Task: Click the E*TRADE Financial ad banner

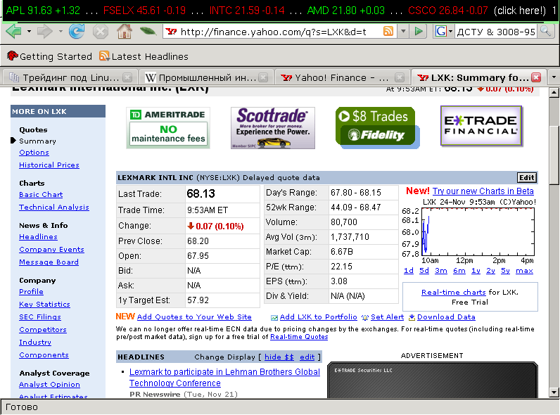Action: (482, 126)
